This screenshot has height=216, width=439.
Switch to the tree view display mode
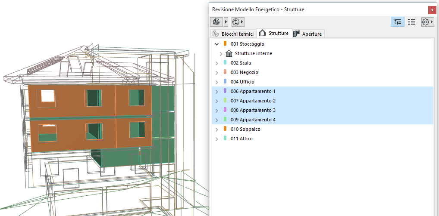397,22
